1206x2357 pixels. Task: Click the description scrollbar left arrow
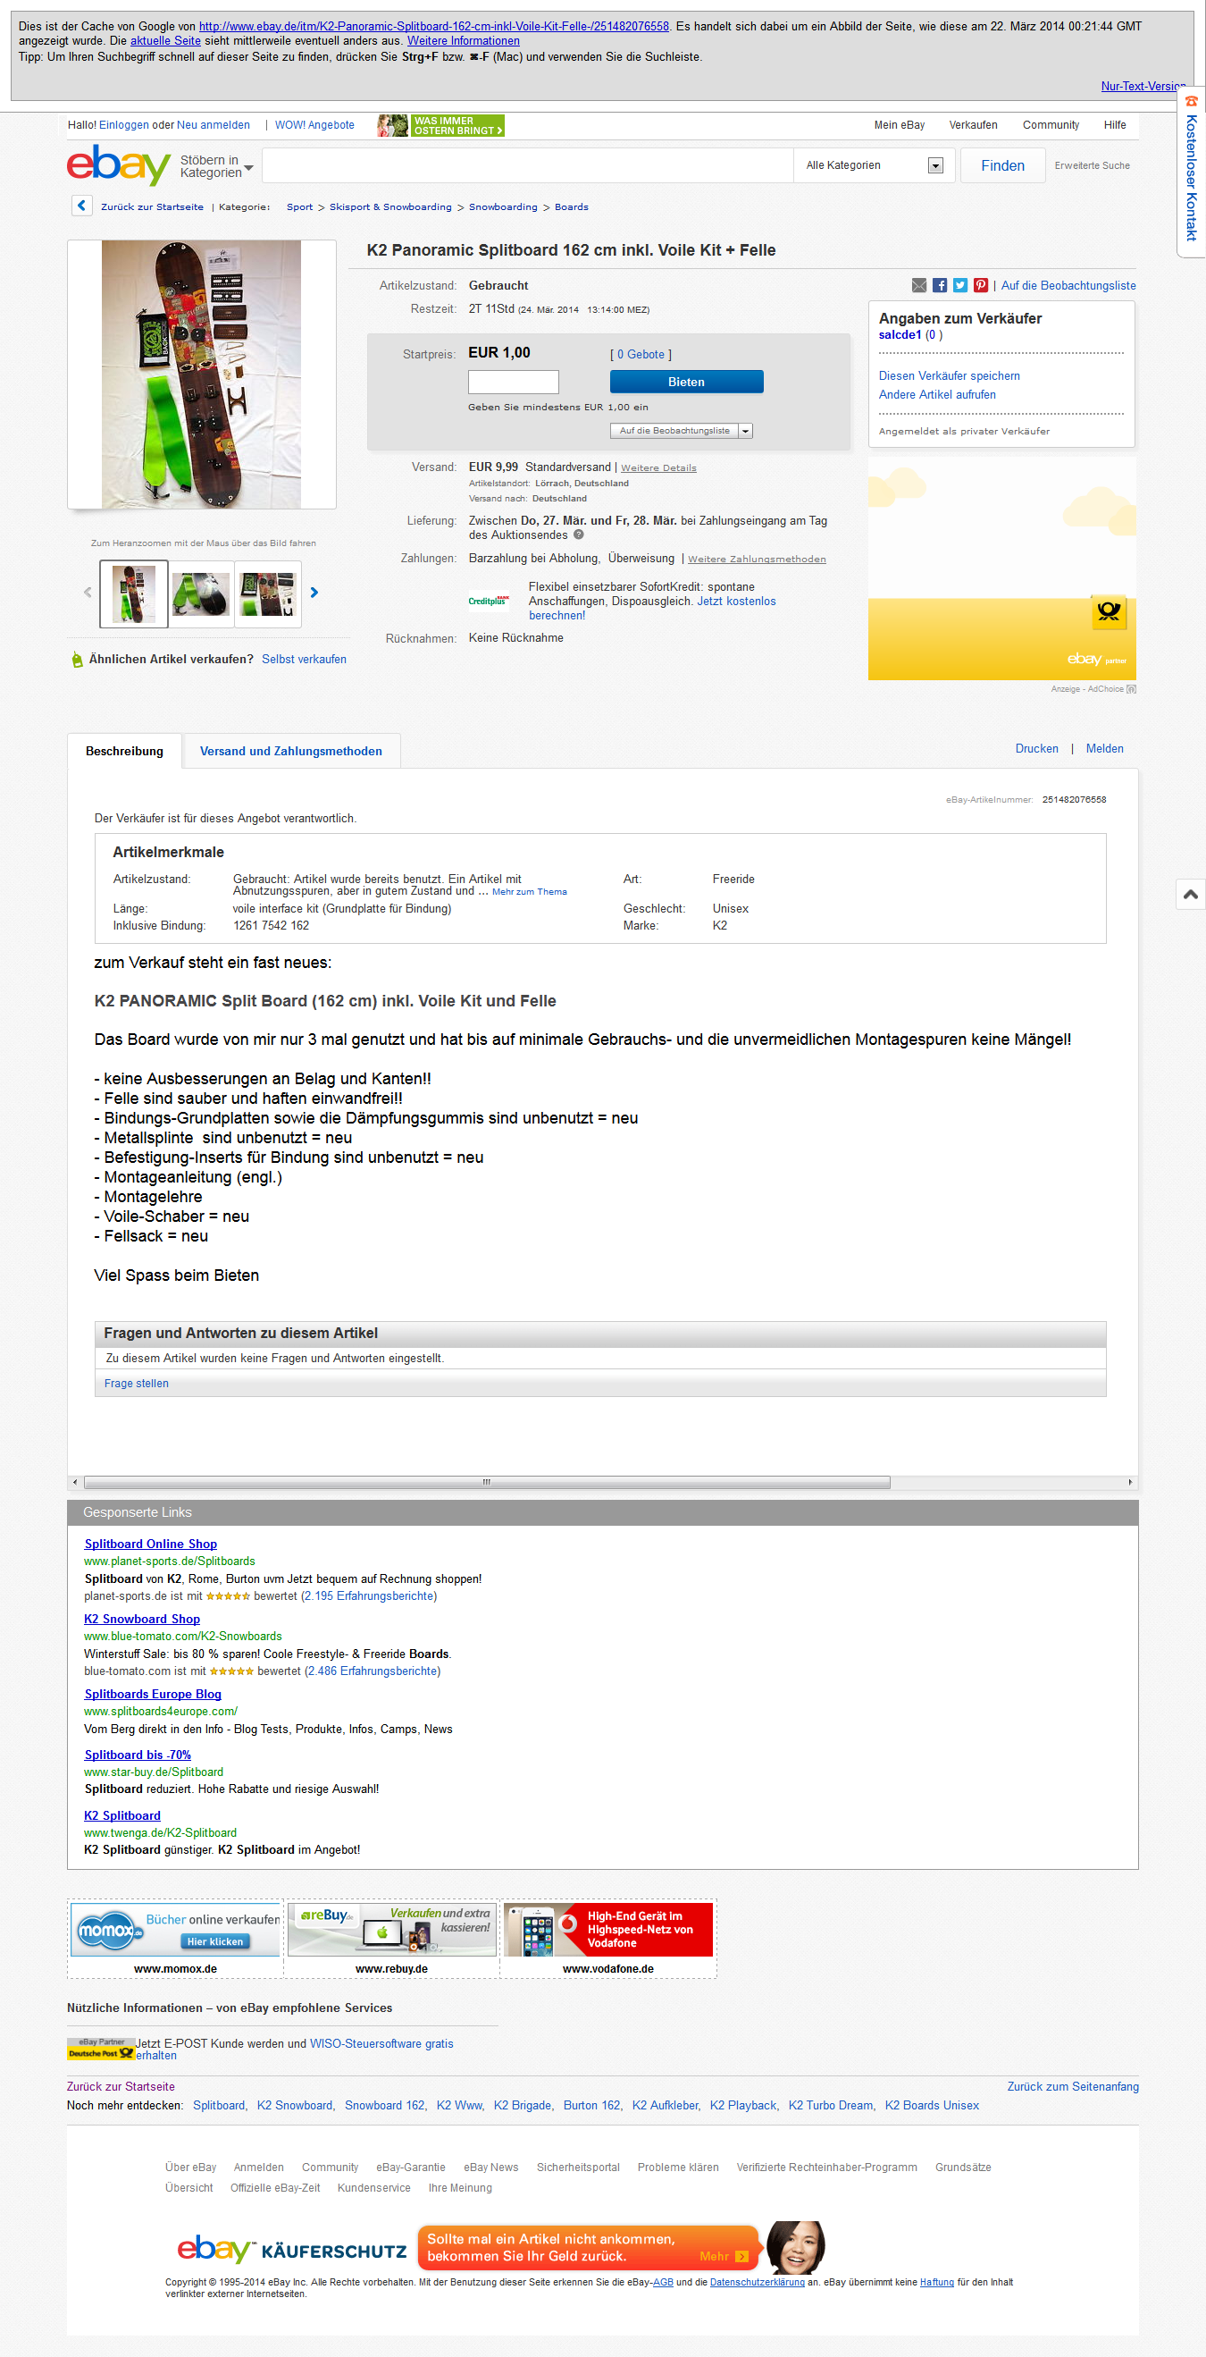(x=74, y=1482)
